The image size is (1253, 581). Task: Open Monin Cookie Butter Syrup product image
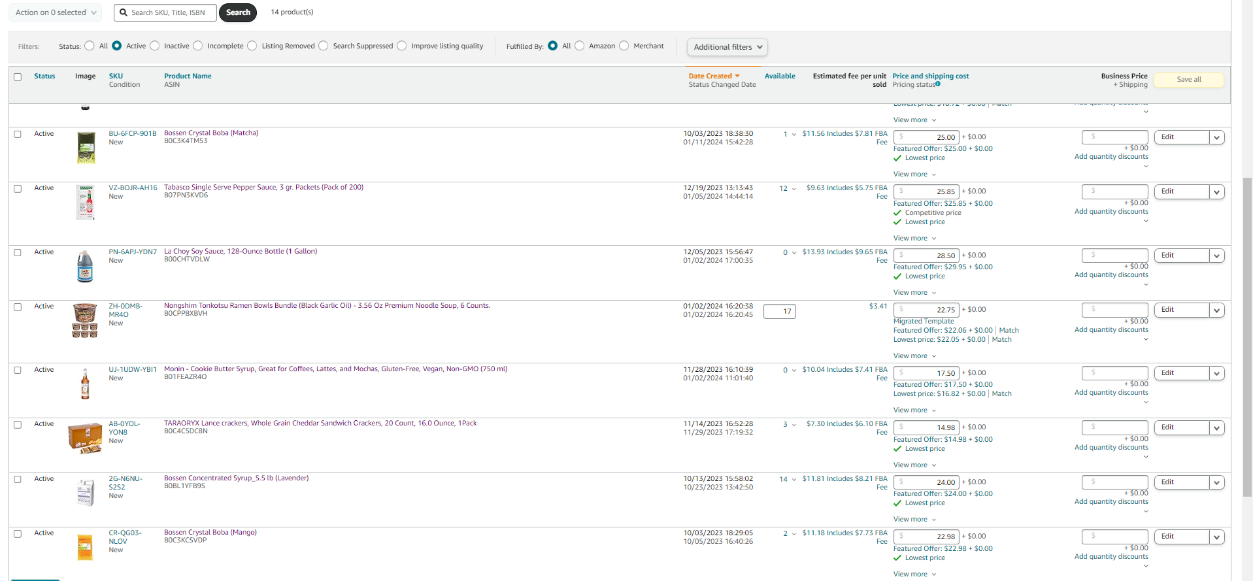click(85, 384)
